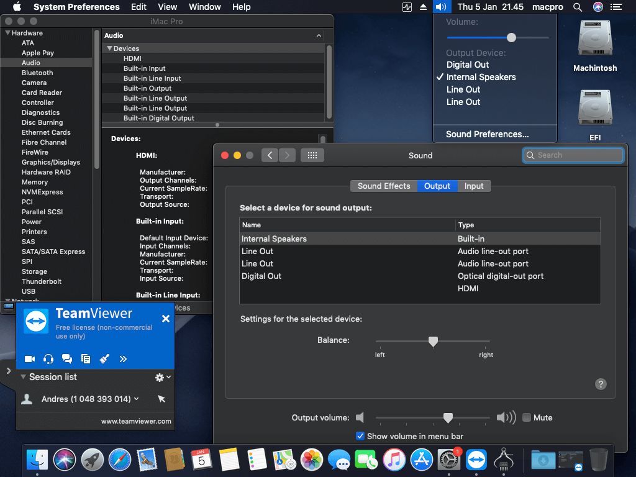Uncheck Show volume in menu bar
Image resolution: width=636 pixels, height=477 pixels.
pos(360,436)
